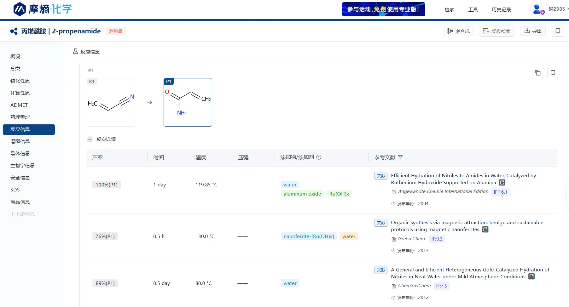Open external link for Gold-Catalyzed Hydration article
569x307 pixels.
click(531, 276)
